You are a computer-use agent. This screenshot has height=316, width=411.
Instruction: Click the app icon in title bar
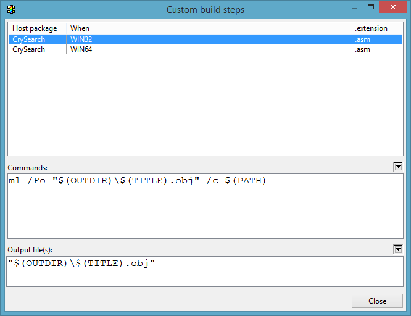point(11,9)
